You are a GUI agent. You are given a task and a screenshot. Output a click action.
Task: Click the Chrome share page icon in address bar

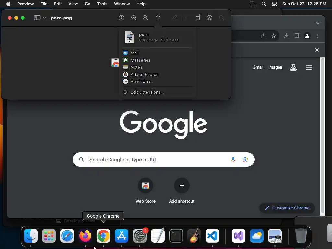click(x=263, y=36)
